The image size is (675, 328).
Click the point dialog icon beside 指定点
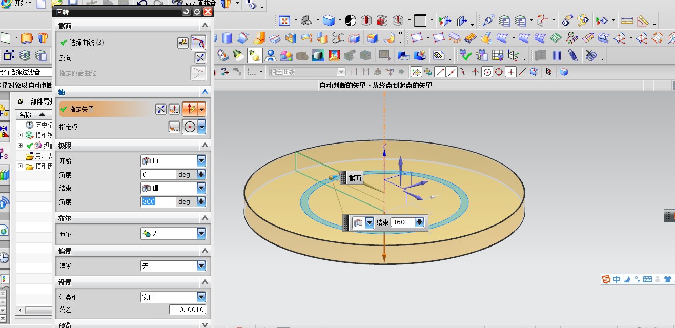[x=174, y=126]
